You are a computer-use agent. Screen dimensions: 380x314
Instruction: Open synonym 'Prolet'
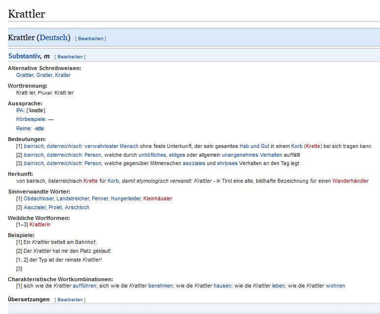click(55, 207)
